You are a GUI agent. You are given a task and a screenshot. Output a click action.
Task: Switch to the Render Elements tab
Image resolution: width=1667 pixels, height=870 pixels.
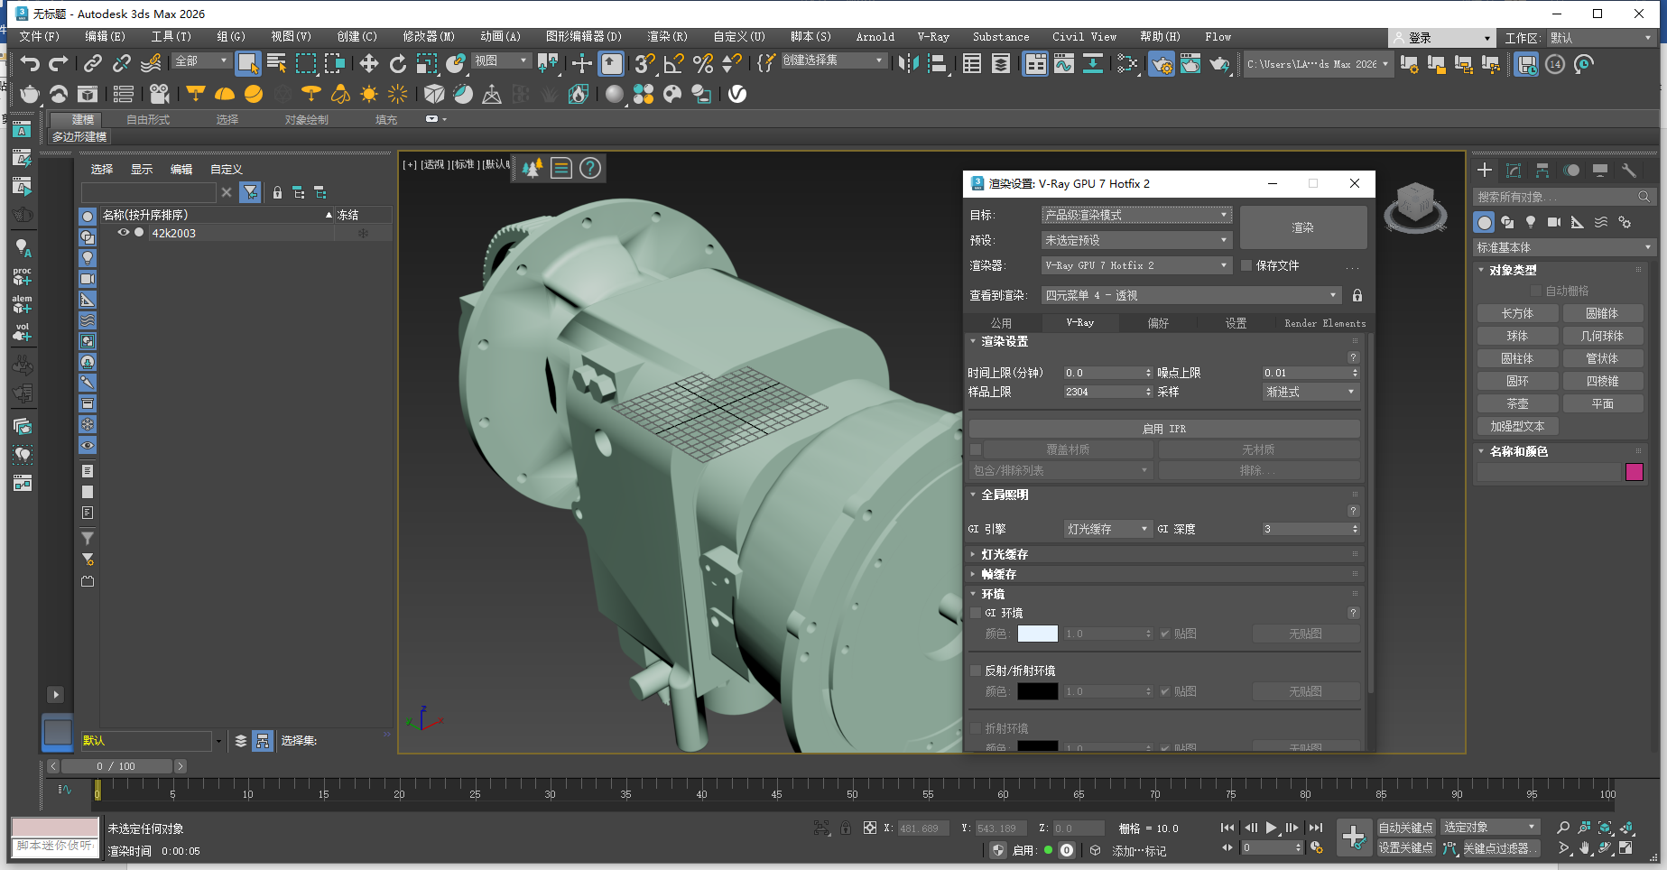(x=1324, y=323)
